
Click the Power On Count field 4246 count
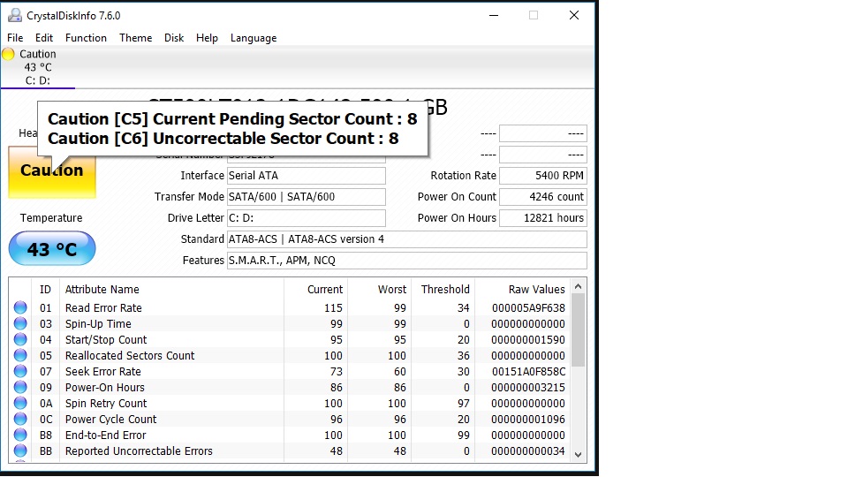(x=543, y=197)
